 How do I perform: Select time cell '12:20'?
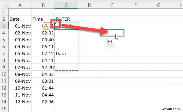(x=43, y=67)
